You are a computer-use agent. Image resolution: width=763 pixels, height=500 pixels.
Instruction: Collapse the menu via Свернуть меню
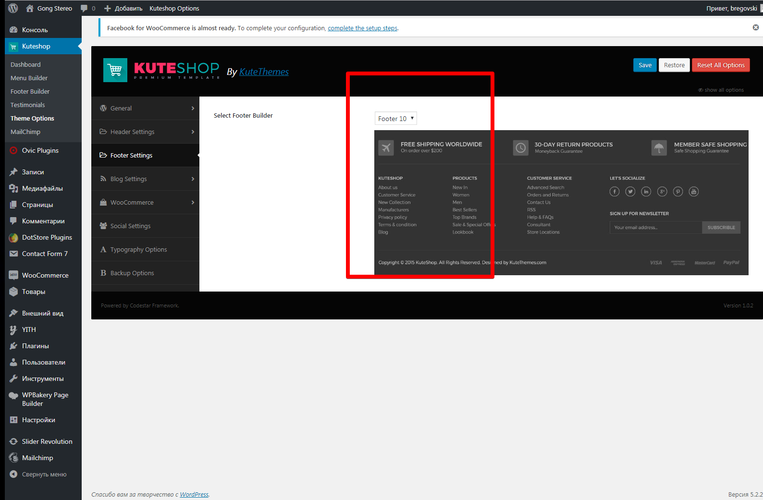[43, 474]
